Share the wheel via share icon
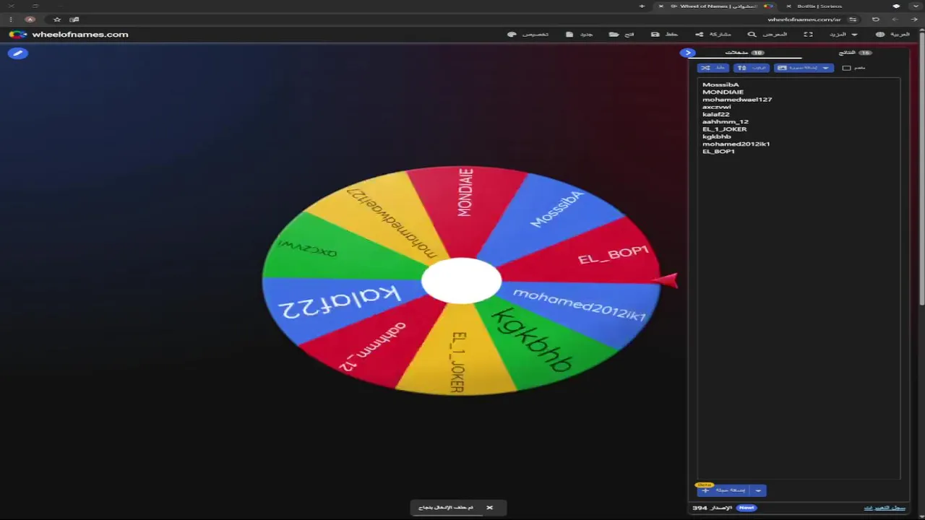The height and width of the screenshot is (520, 925). point(713,34)
